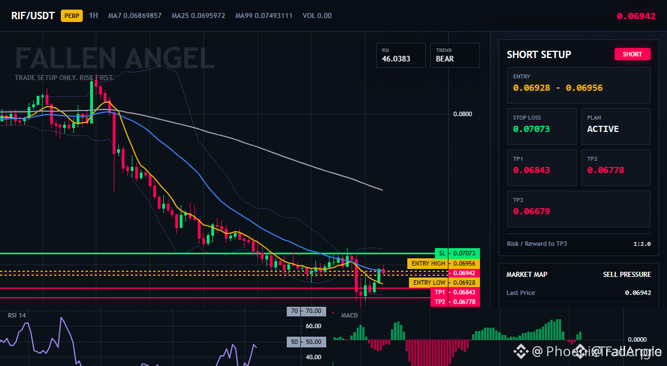Click the SHORT SETUP heading
Viewport: 667px width, 366px height.
[539, 55]
